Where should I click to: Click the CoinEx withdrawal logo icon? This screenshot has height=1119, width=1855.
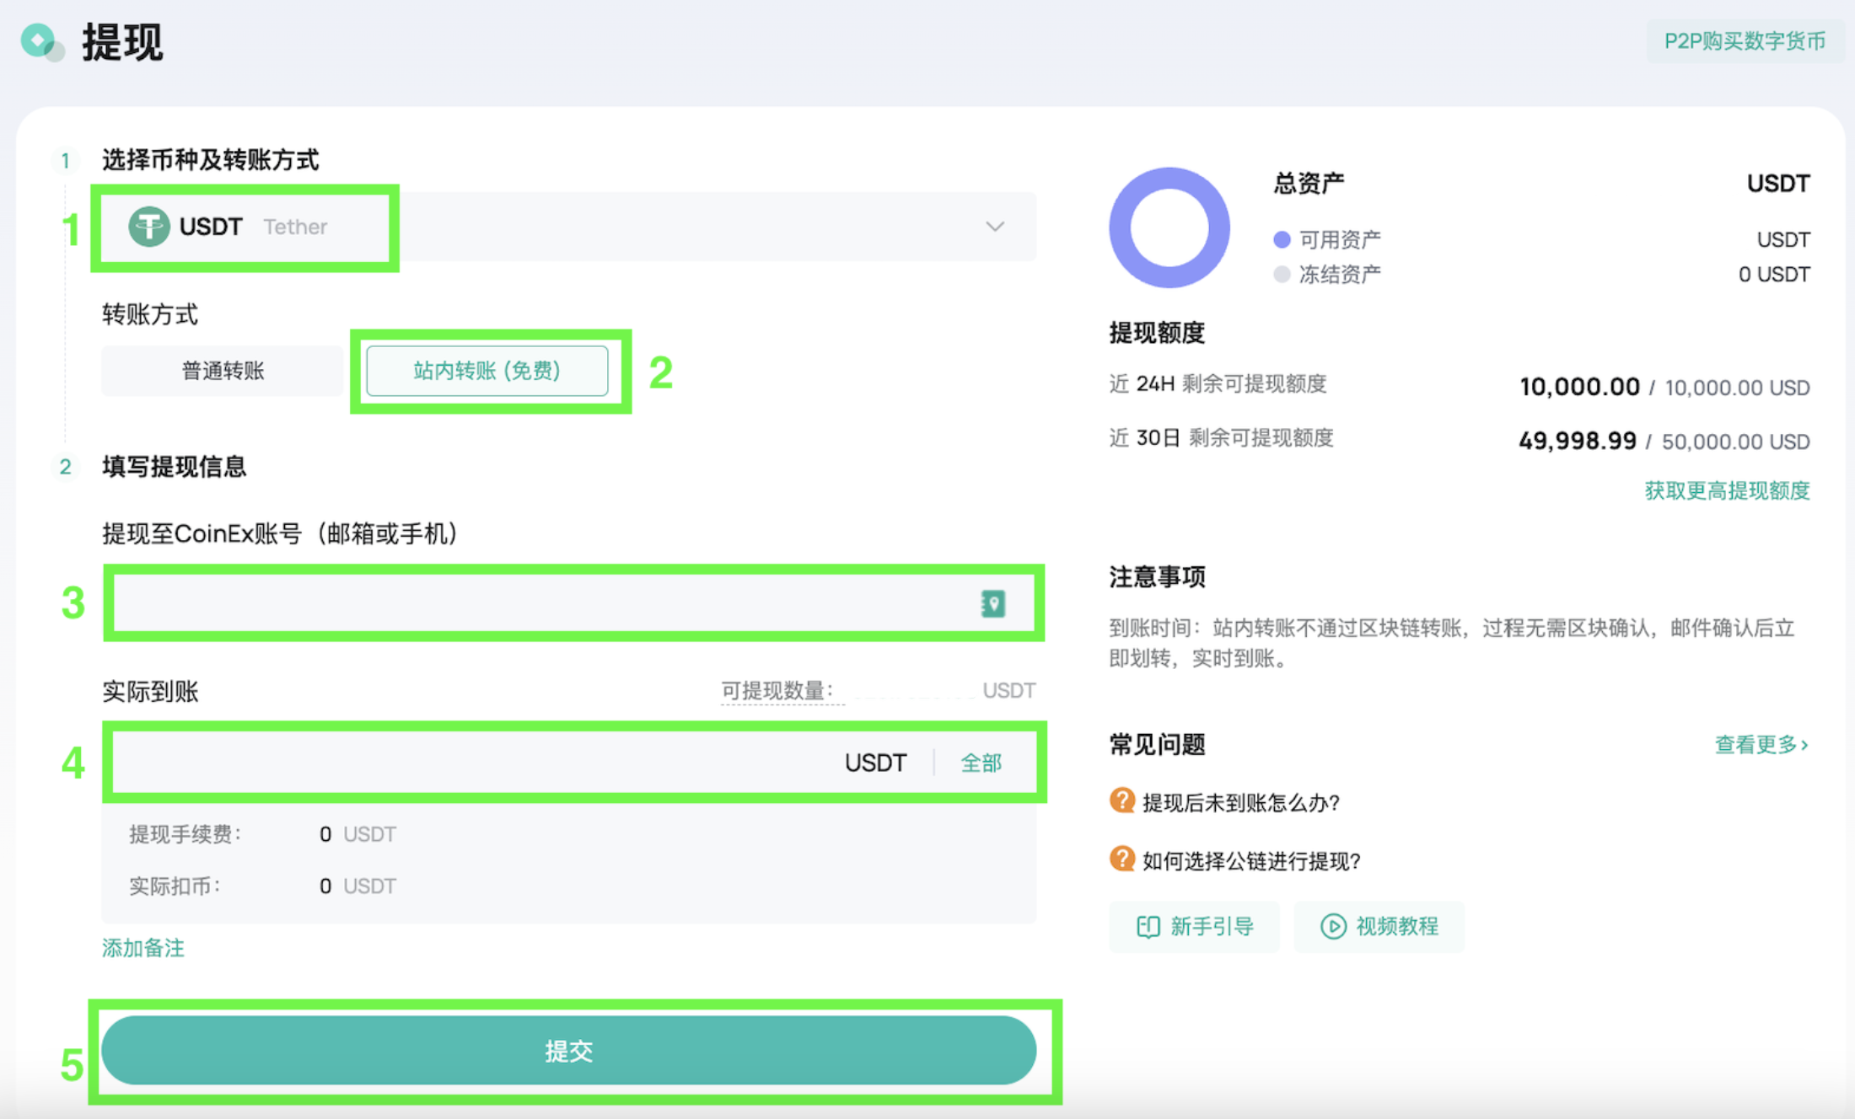pyautogui.click(x=41, y=41)
